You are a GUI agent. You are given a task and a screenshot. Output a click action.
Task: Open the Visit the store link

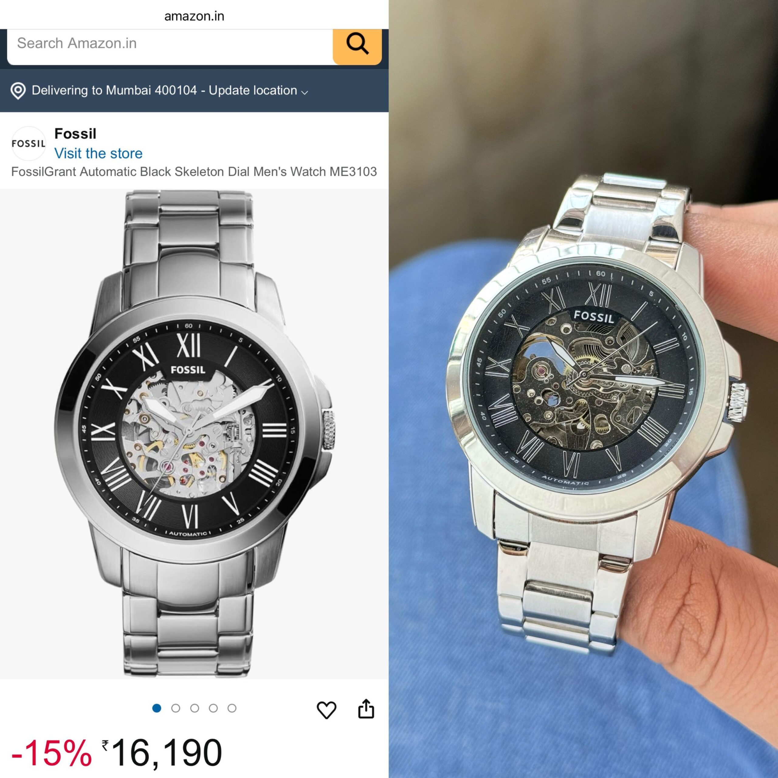pyautogui.click(x=98, y=153)
